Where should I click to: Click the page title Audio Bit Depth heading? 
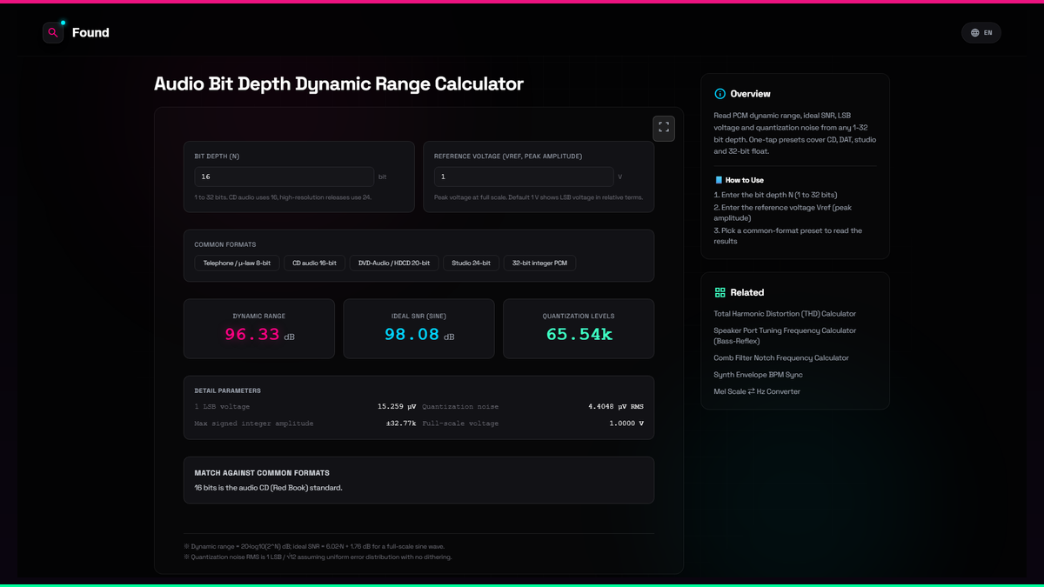click(338, 84)
